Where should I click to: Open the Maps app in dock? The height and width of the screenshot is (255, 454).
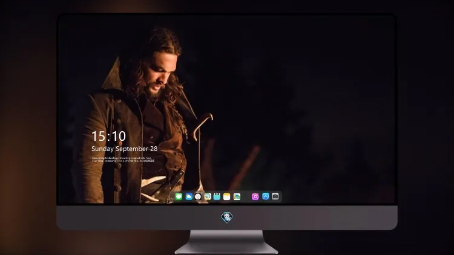(x=207, y=196)
